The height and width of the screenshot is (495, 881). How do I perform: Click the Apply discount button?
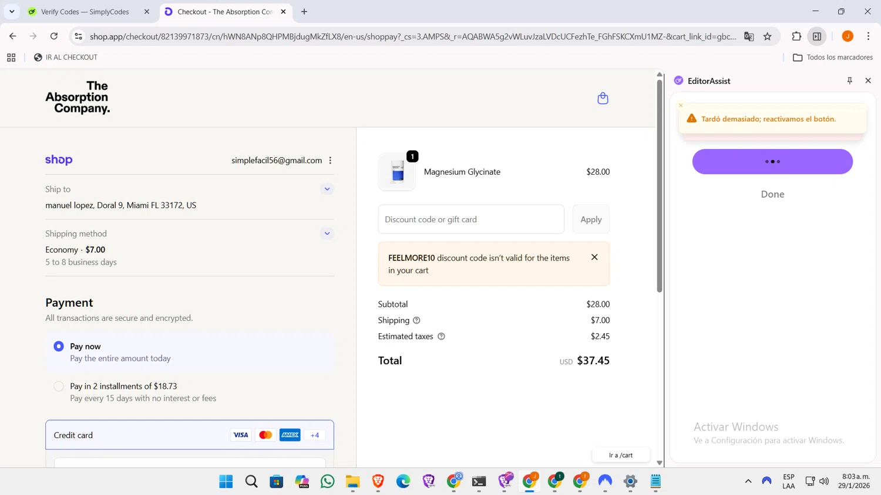pos(591,219)
